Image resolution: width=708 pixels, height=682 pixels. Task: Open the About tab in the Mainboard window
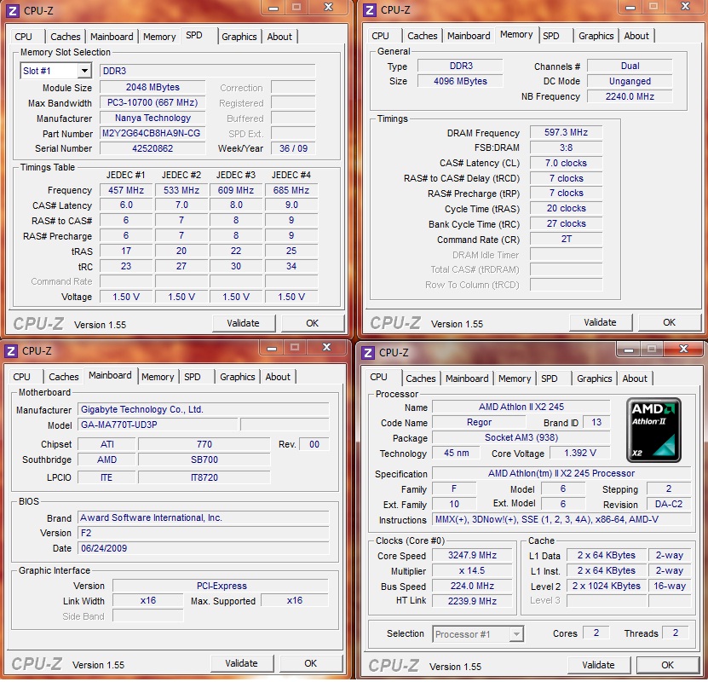coord(277,377)
